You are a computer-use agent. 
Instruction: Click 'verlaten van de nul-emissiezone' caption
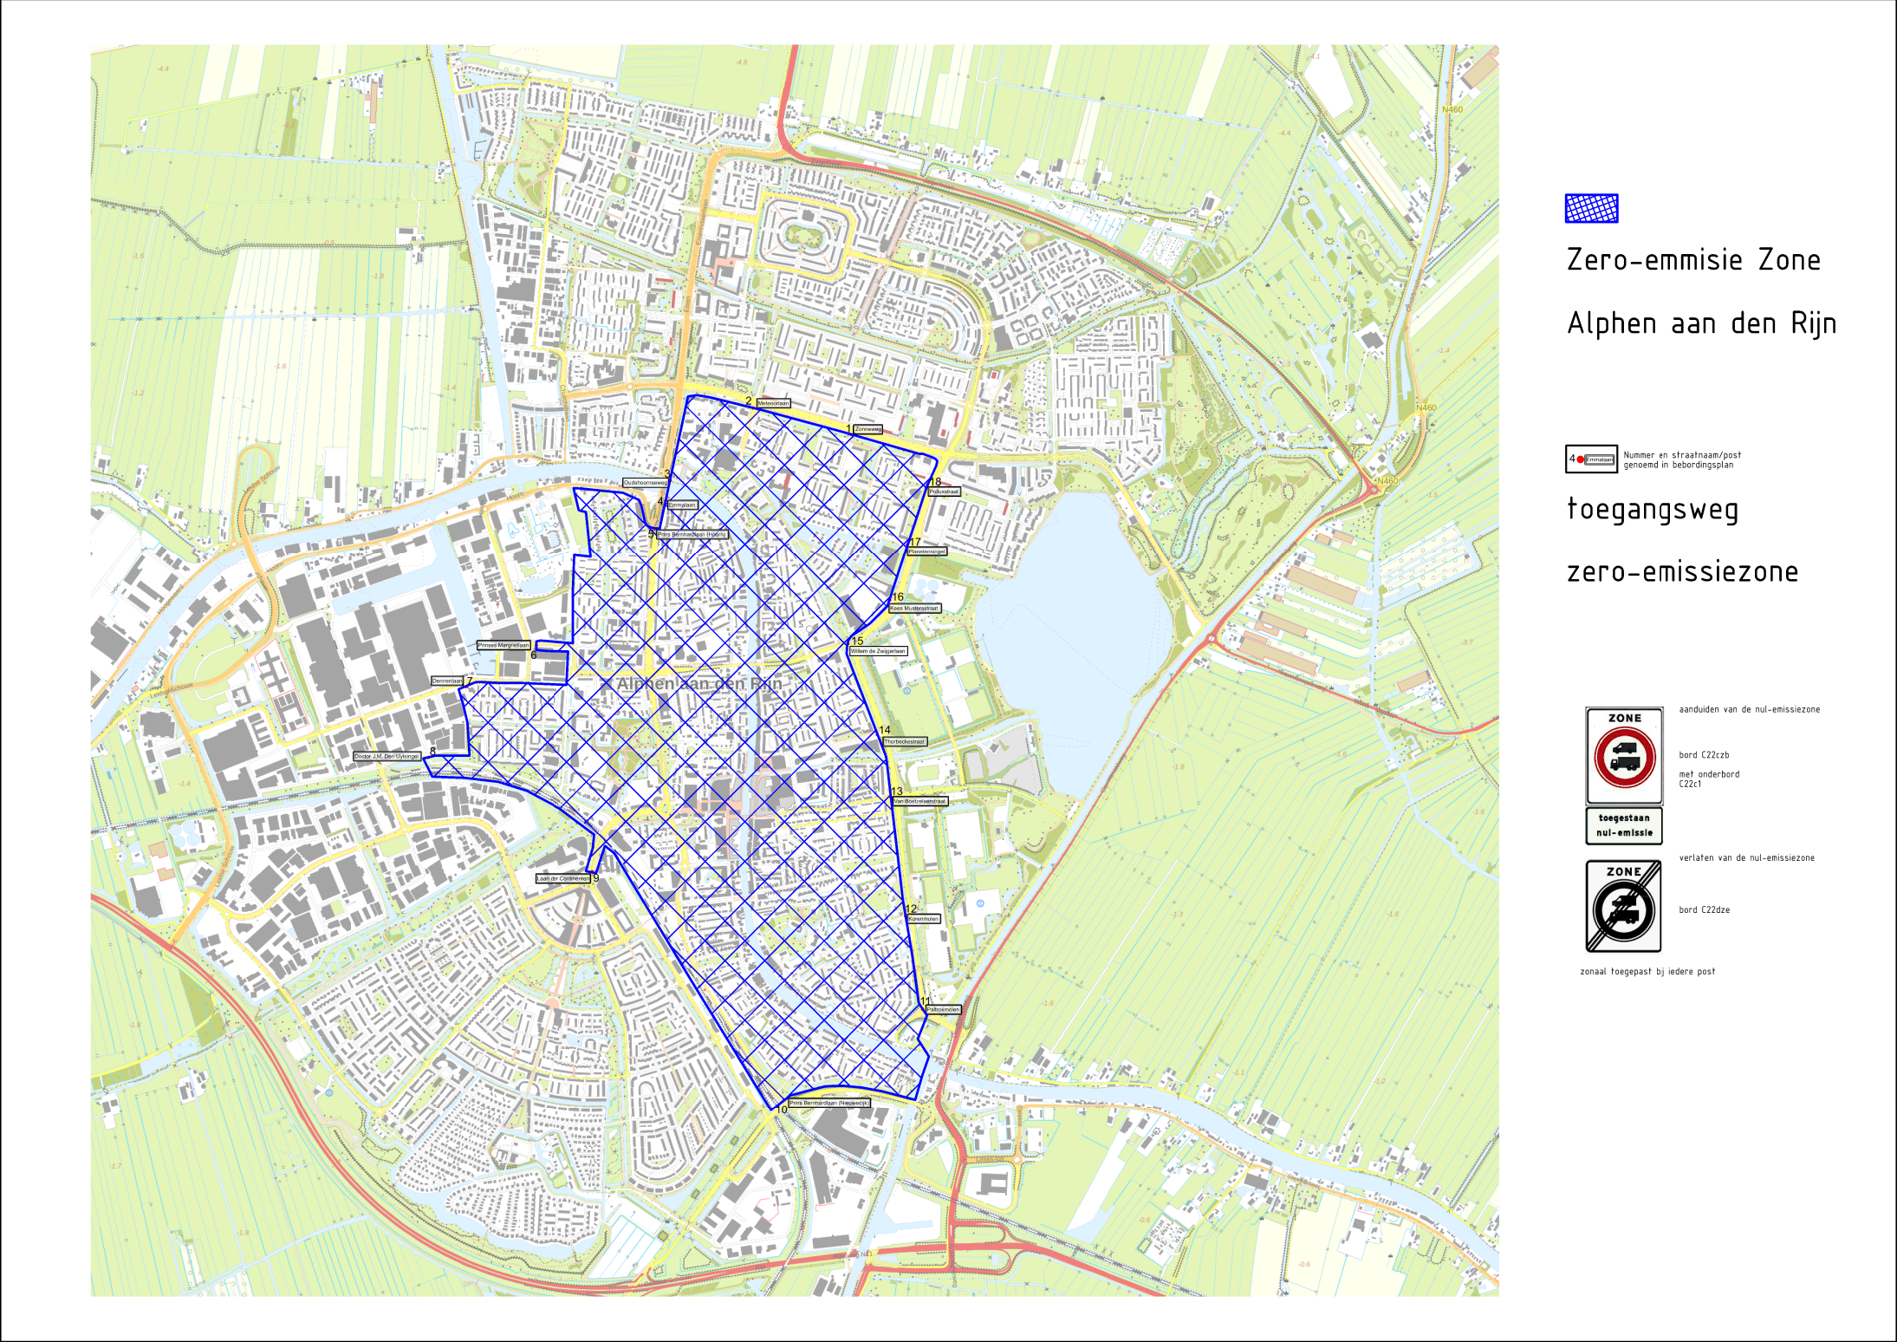pyautogui.click(x=1746, y=857)
